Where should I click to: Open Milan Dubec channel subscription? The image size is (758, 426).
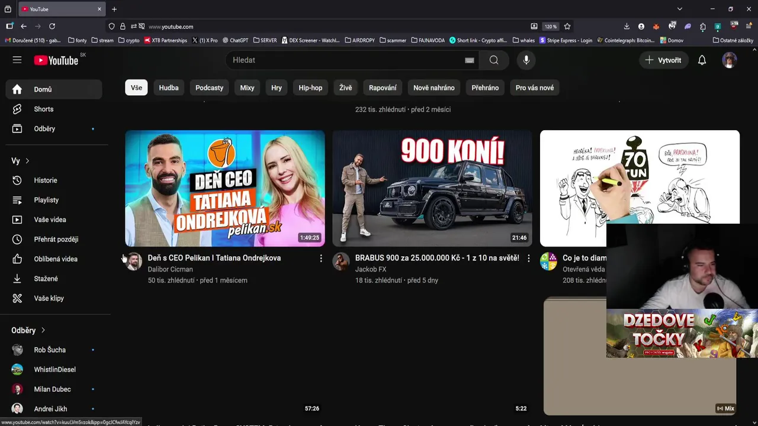pyautogui.click(x=54, y=389)
